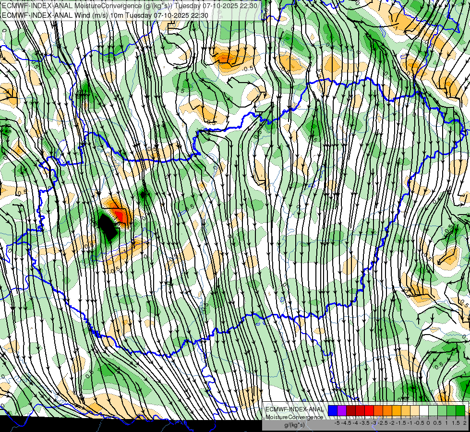Screen dimensions: 470x432
Task: Click the MoistureConvergence title line
Action: tap(130, 6)
